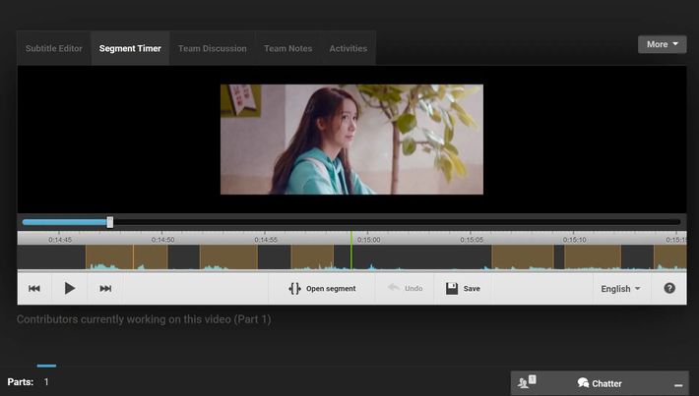Viewport: 699px width, 396px height.
Task: Click the green playhead marker on timeline
Action: (351, 252)
